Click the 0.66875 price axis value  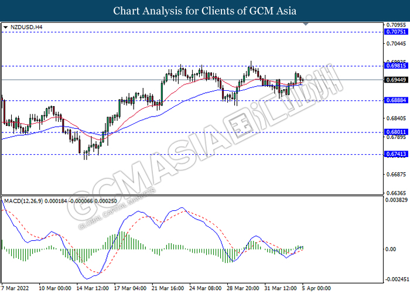tap(396, 175)
